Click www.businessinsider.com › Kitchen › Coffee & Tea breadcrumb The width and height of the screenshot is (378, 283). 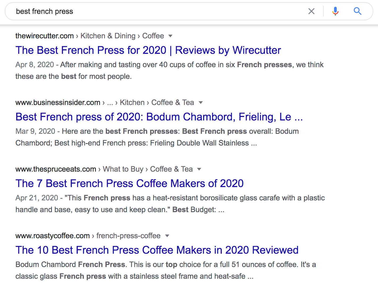(105, 102)
